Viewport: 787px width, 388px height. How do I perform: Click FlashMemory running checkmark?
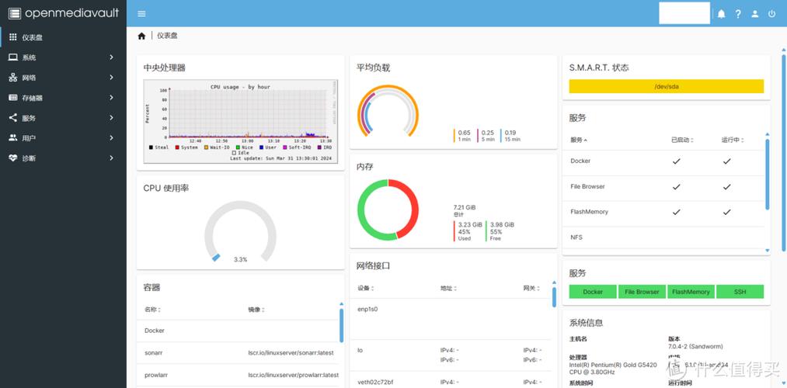click(x=726, y=212)
